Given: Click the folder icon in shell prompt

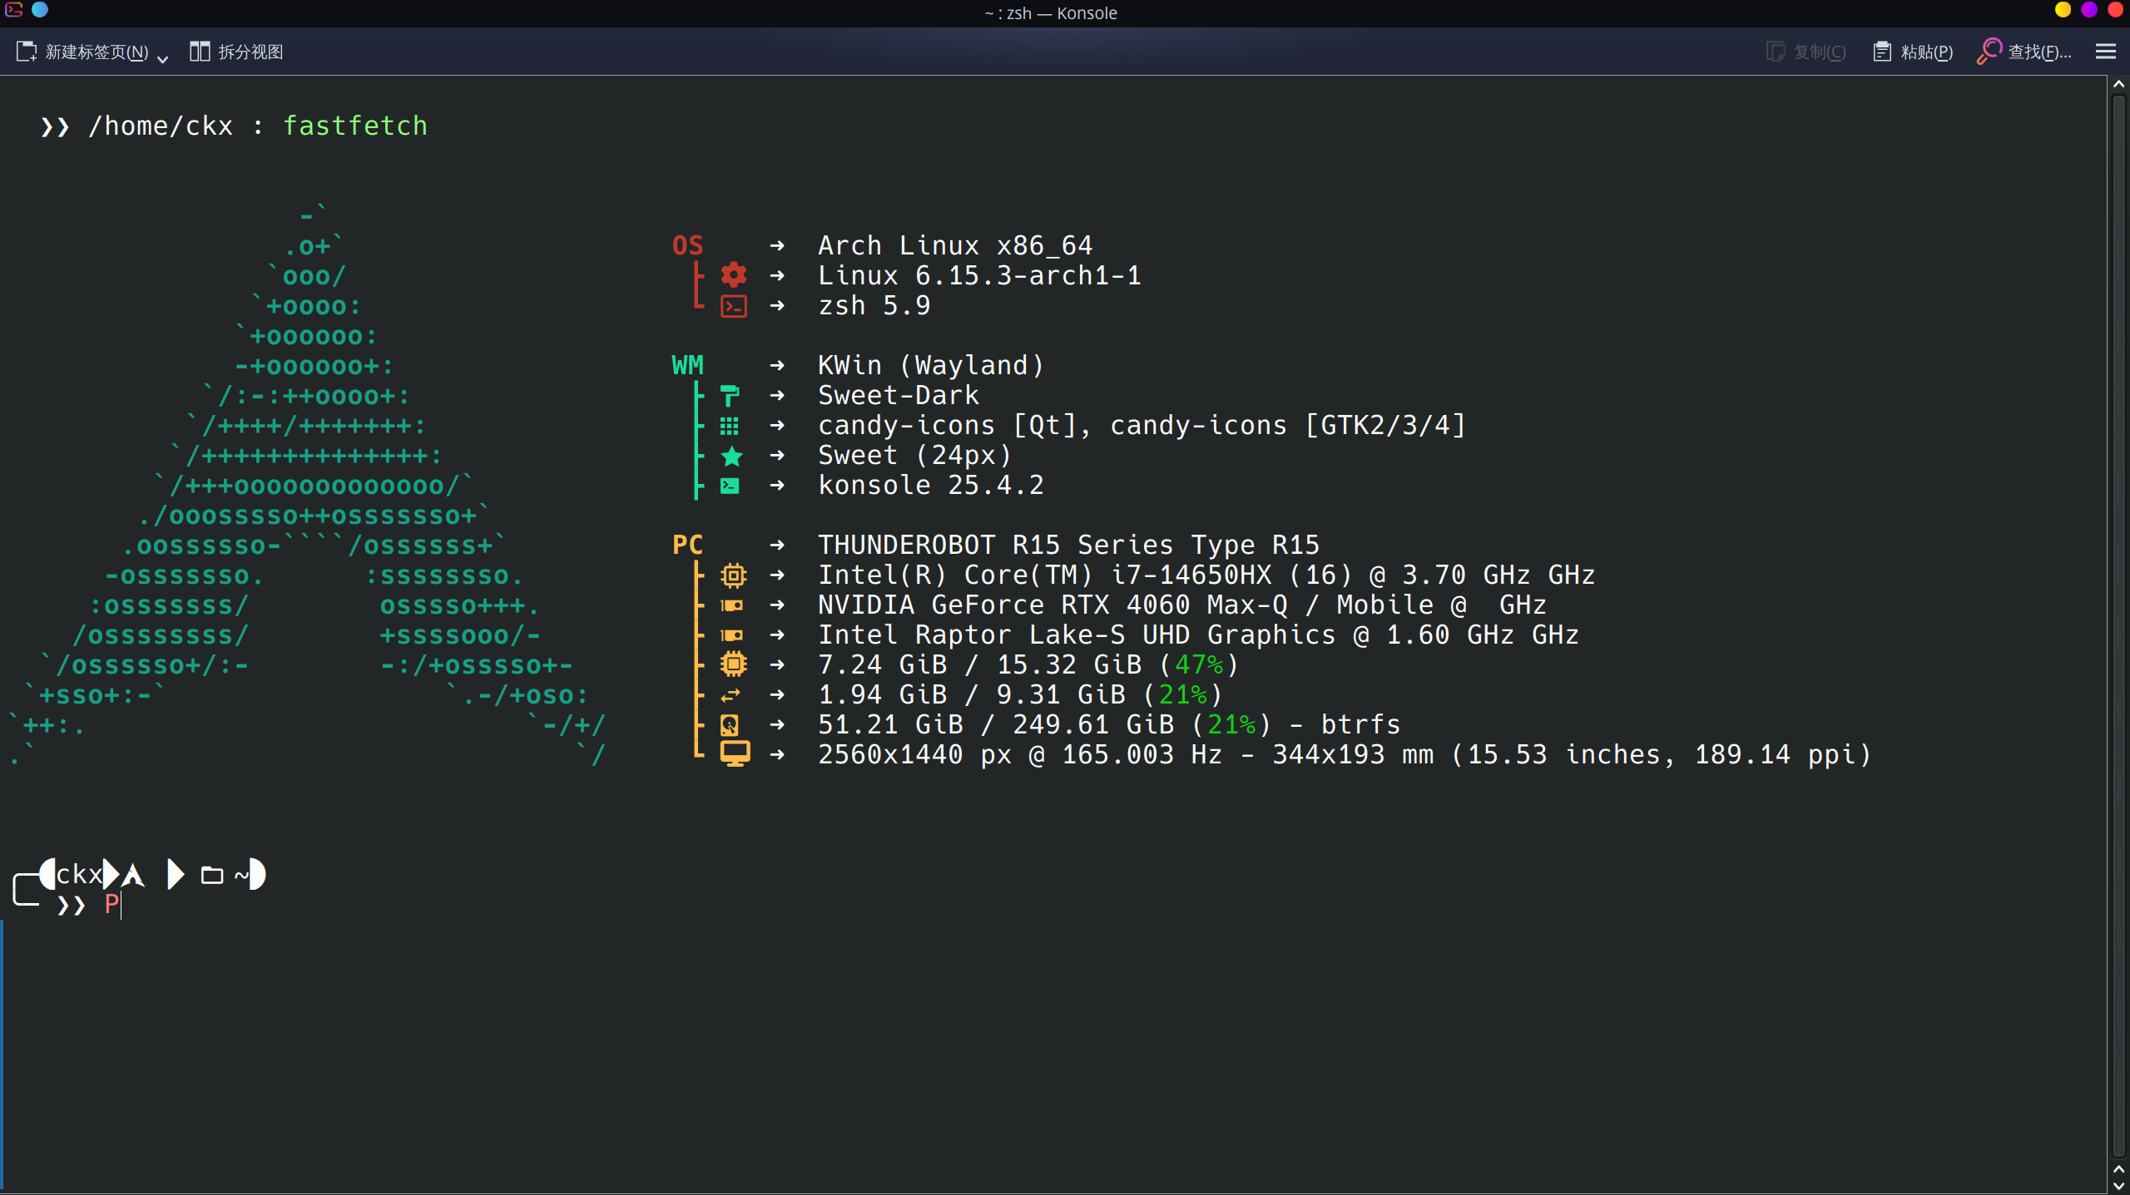Looking at the screenshot, I should click(212, 875).
